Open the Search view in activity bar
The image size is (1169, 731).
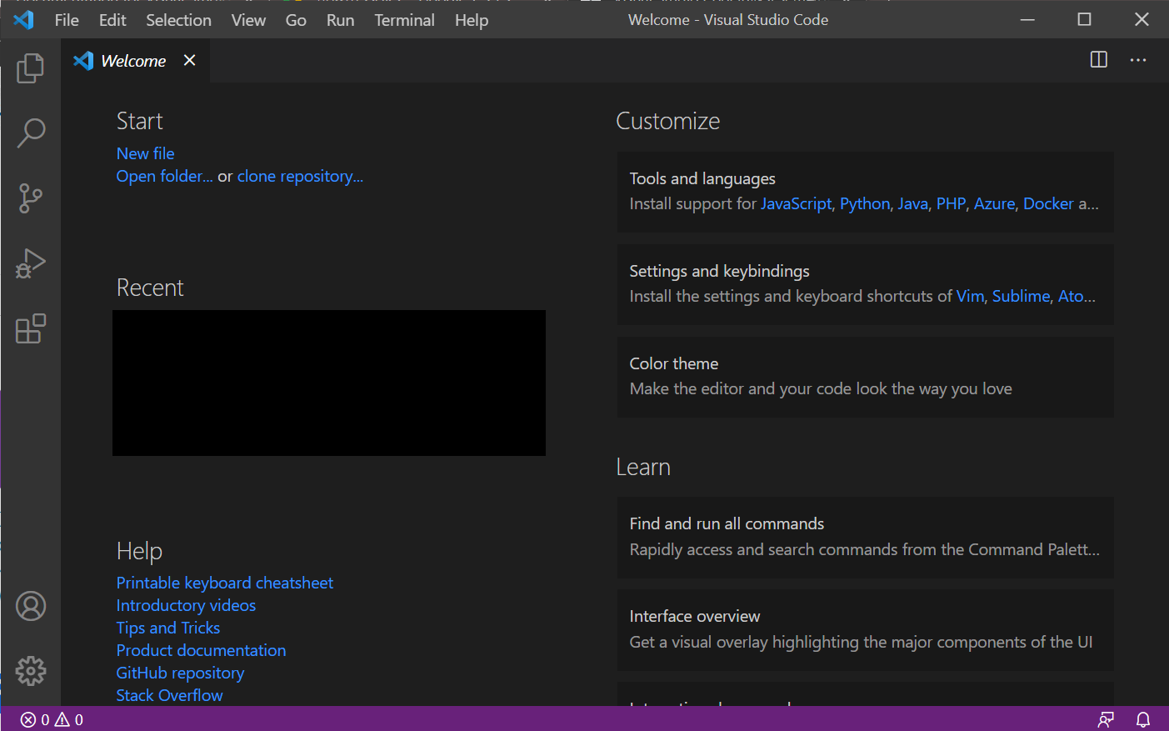[31, 133]
